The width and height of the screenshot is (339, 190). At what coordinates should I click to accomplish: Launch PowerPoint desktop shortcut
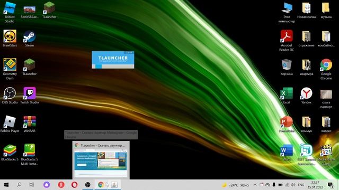[287, 124]
